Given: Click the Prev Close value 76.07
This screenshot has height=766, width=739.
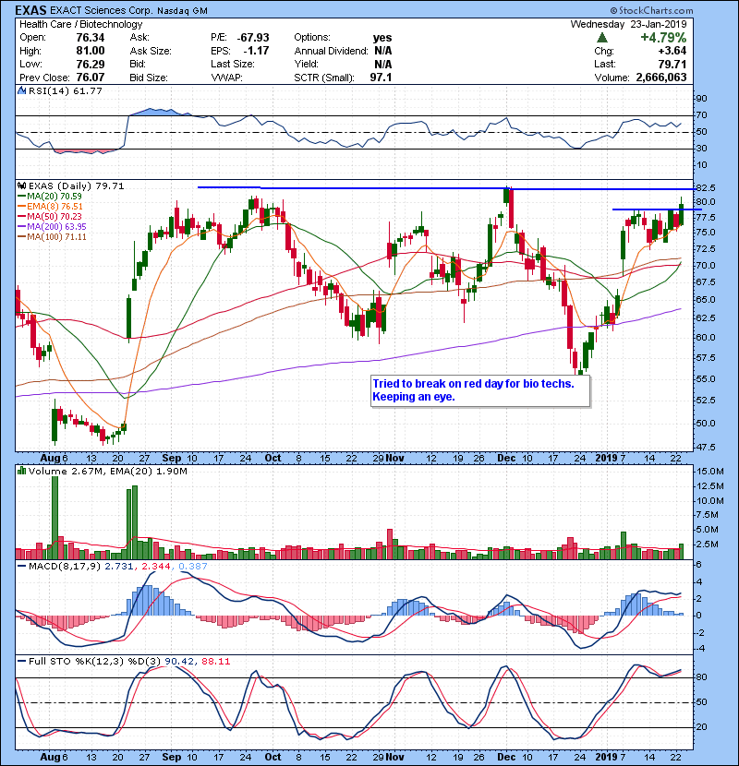Looking at the screenshot, I should click(x=90, y=78).
